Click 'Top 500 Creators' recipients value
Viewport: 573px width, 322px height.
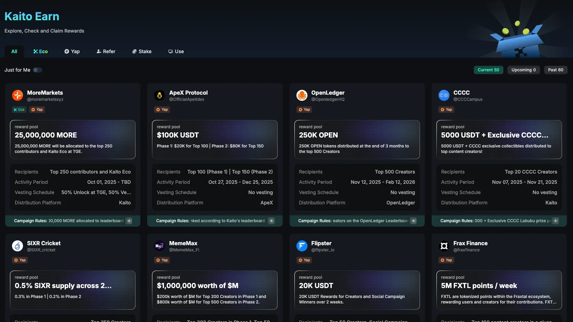click(x=395, y=172)
